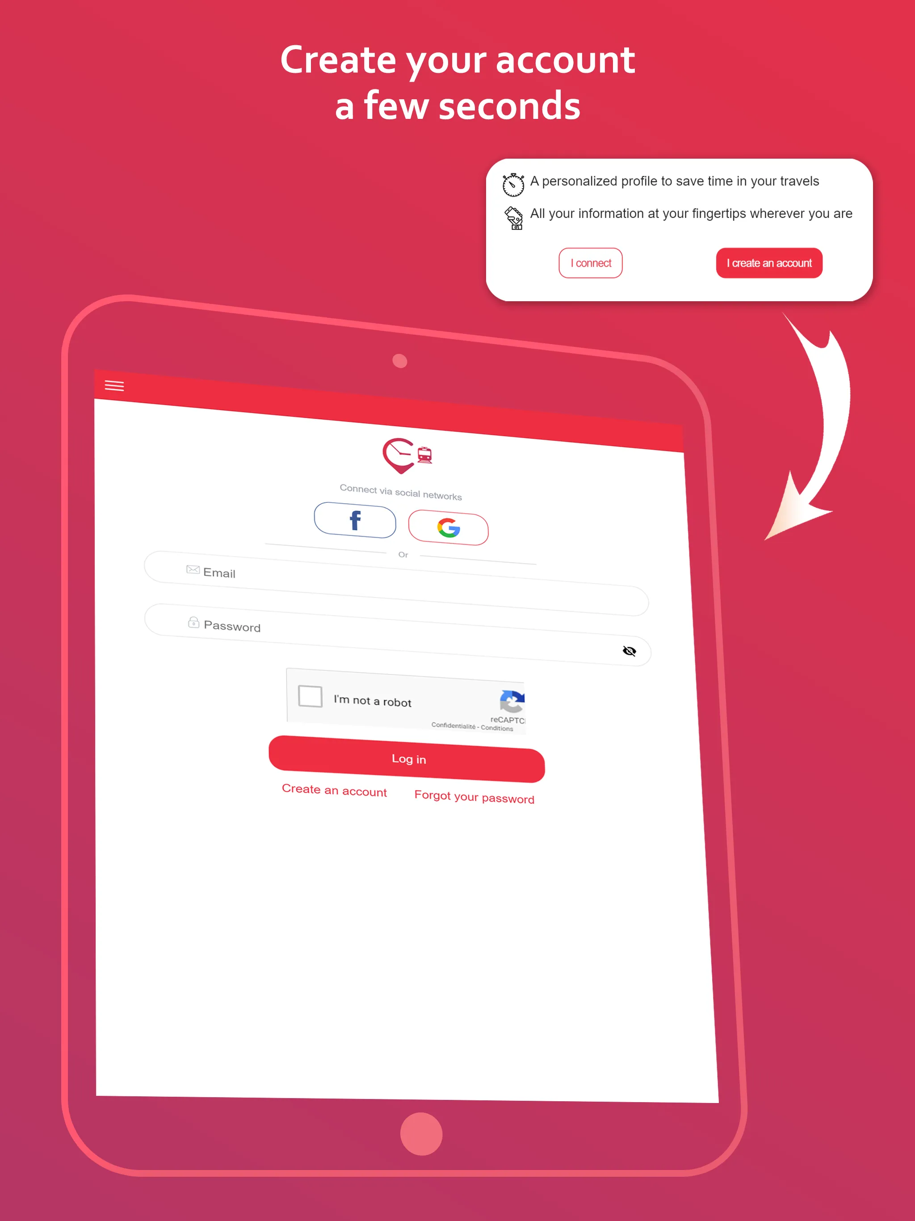Enable the reCAPTCHA verification checkbox

[x=311, y=699]
